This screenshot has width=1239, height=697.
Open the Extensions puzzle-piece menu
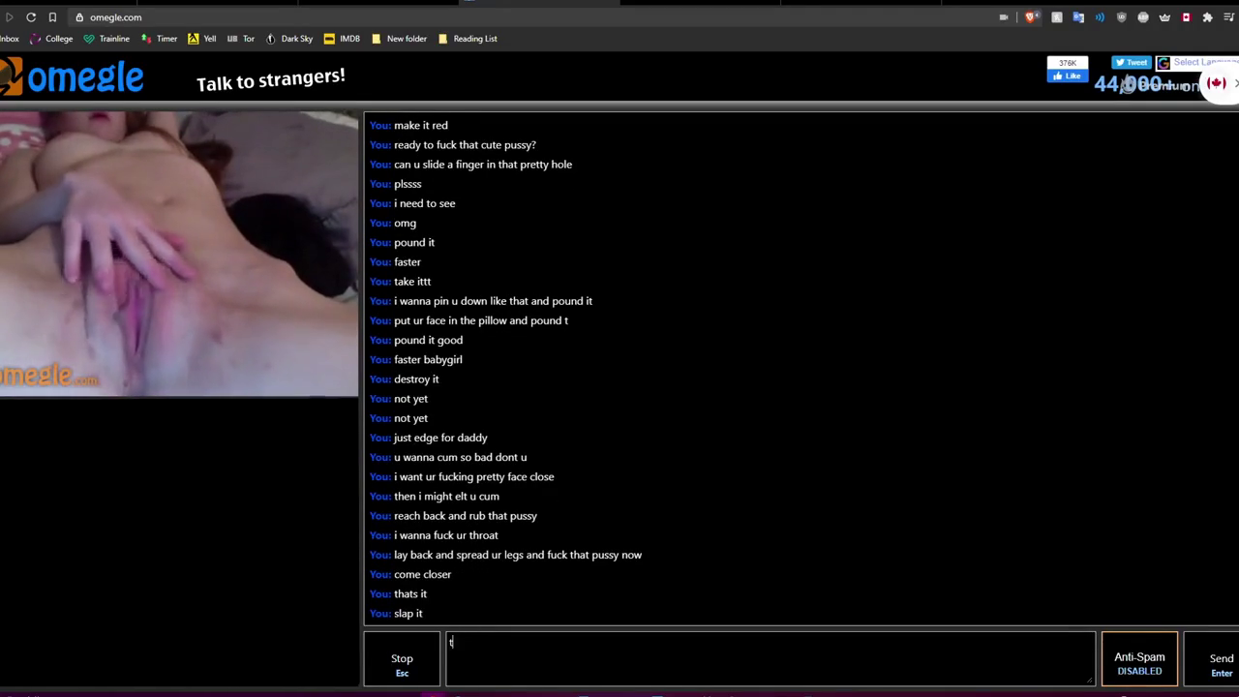point(1207,17)
